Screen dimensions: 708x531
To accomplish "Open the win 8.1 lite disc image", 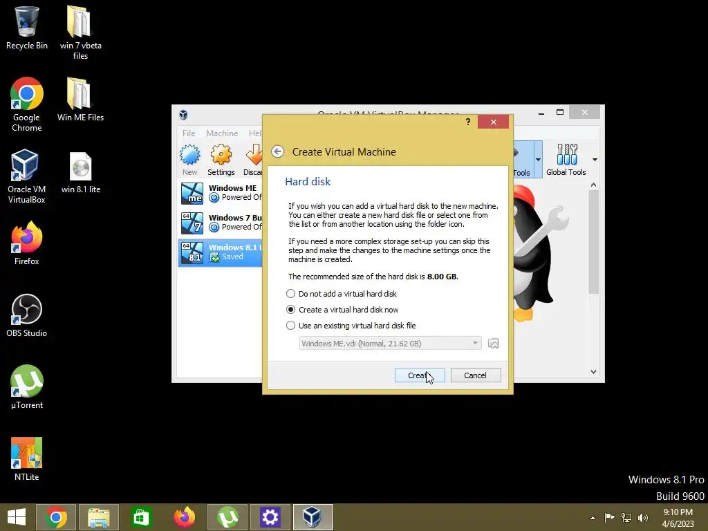I will pyautogui.click(x=81, y=172).
